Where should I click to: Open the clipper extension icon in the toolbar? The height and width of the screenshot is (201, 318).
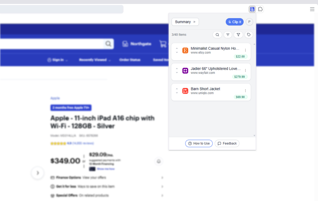(x=252, y=9)
